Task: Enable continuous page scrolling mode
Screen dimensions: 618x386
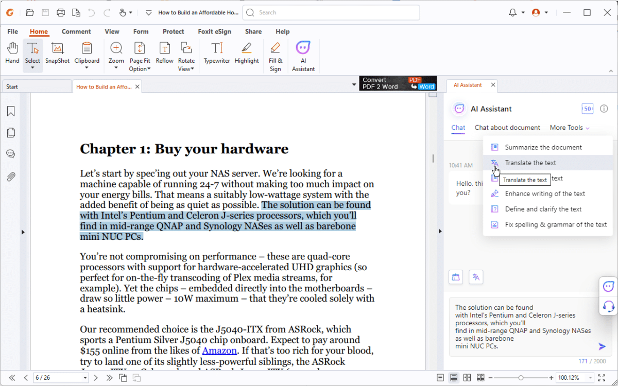Action: click(454, 377)
